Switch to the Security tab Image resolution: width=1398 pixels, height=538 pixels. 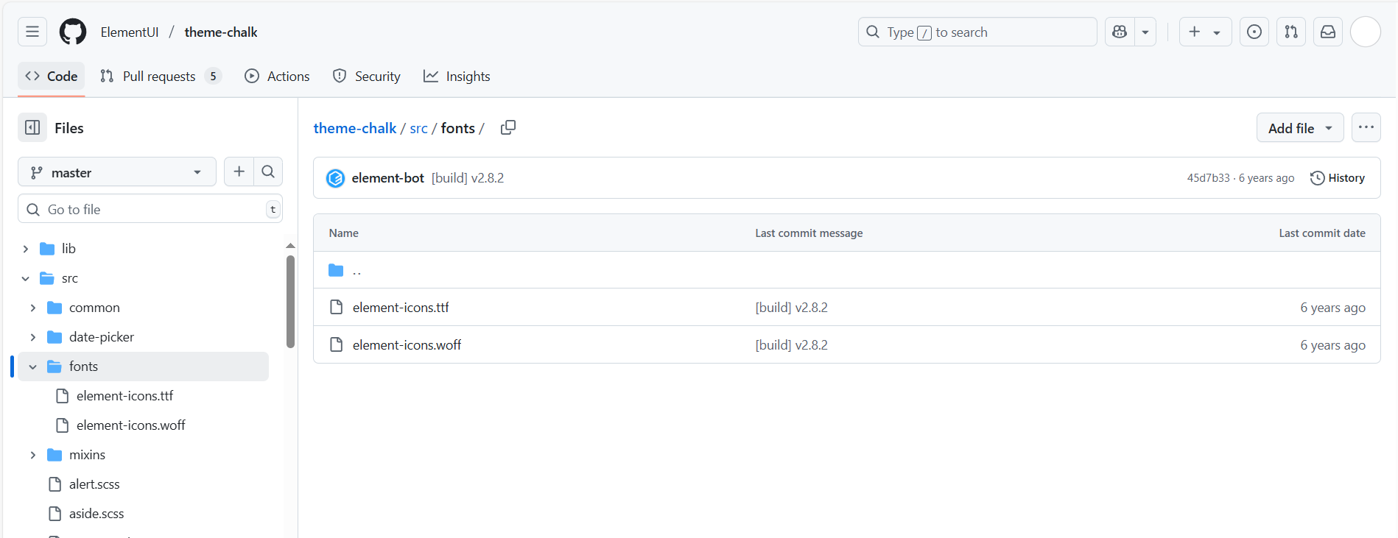point(367,76)
